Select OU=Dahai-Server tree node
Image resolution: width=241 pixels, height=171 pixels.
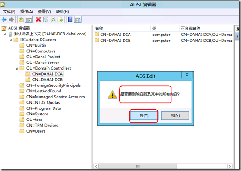coord(43,63)
